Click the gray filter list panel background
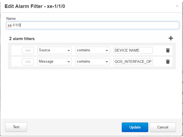 (92, 68)
